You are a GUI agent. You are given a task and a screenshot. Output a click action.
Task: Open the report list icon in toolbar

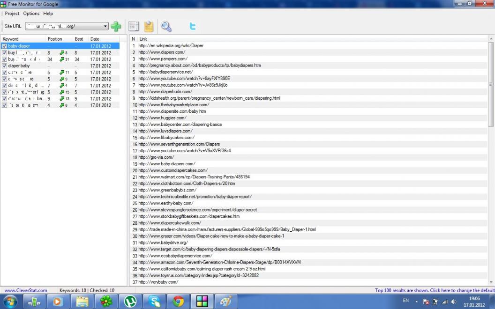(134, 27)
